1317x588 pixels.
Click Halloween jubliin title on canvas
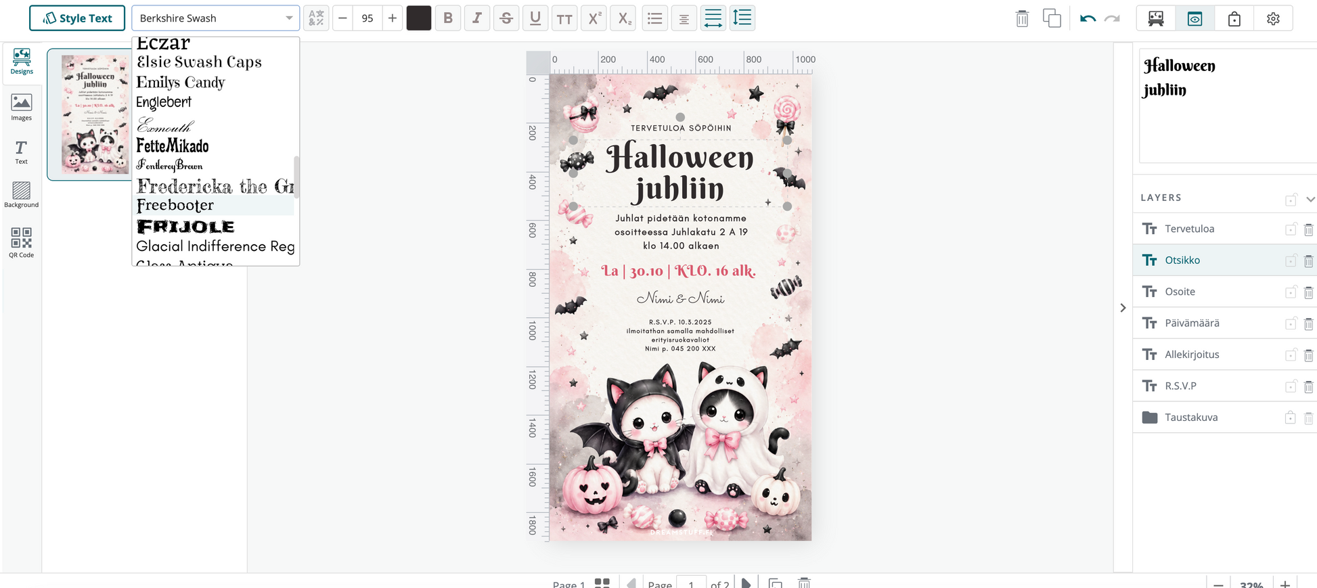point(679,172)
